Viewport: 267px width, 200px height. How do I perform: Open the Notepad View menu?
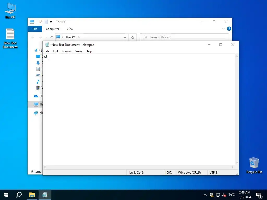click(78, 51)
